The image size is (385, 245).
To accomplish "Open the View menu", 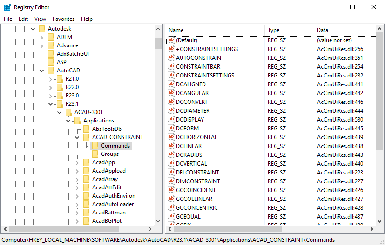I will pos(40,19).
